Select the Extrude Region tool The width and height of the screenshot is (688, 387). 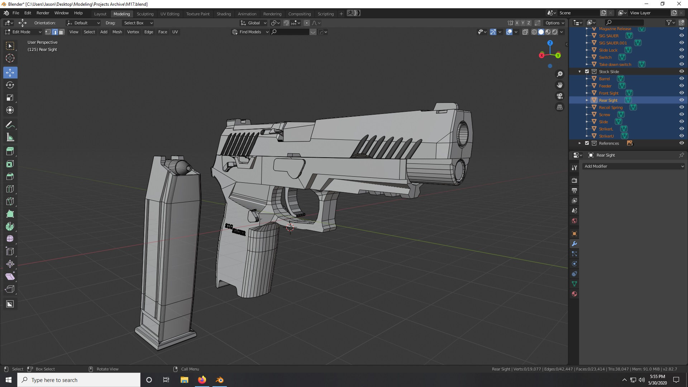[10, 151]
